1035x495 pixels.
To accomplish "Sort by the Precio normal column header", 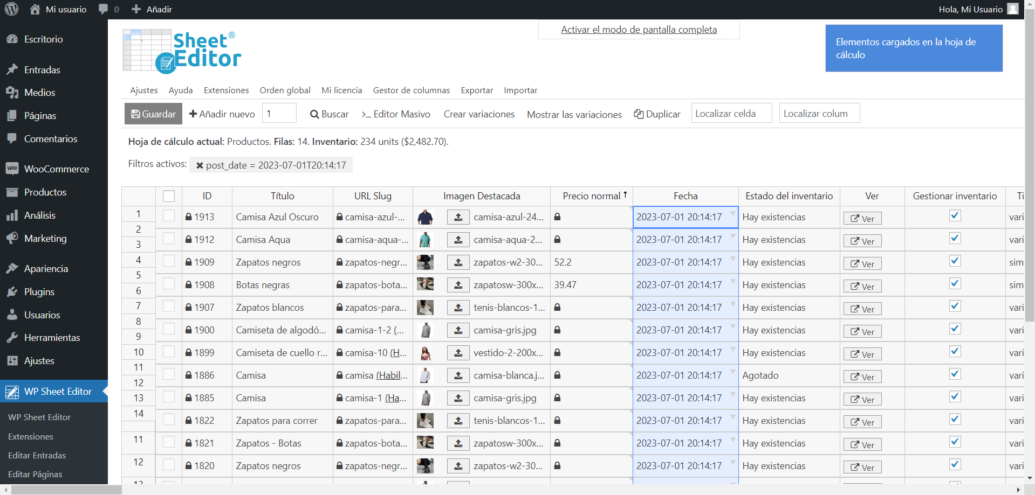I will [592, 196].
